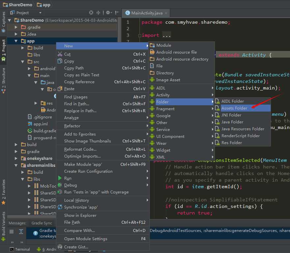This screenshot has height=253, width=290.
Task: Click the Cut scissors icon in context menu
Action: point(60,54)
